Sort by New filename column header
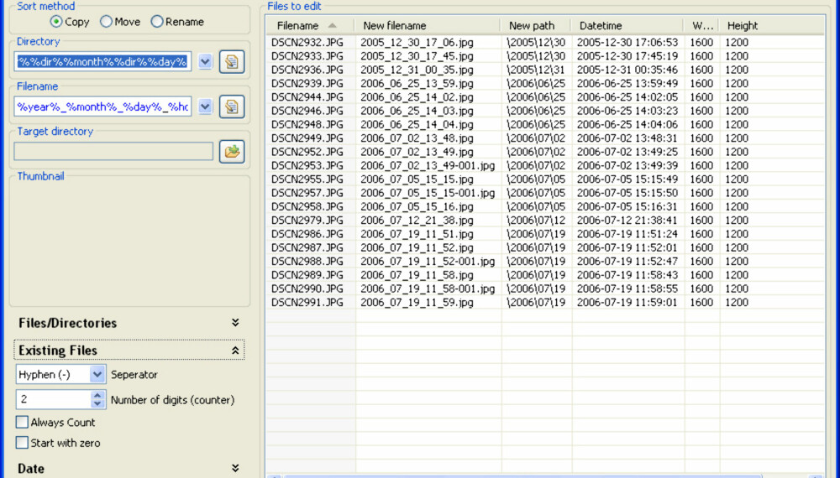This screenshot has width=840, height=478. coord(428,26)
